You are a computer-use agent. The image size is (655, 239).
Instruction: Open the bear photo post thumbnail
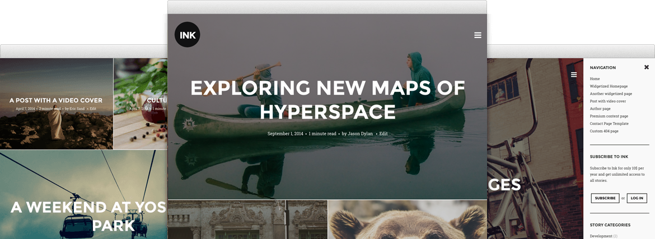408,219
